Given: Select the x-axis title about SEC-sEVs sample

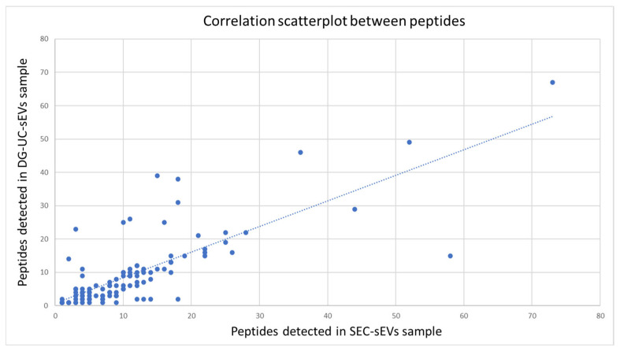Looking at the screenshot, I should point(336,331).
